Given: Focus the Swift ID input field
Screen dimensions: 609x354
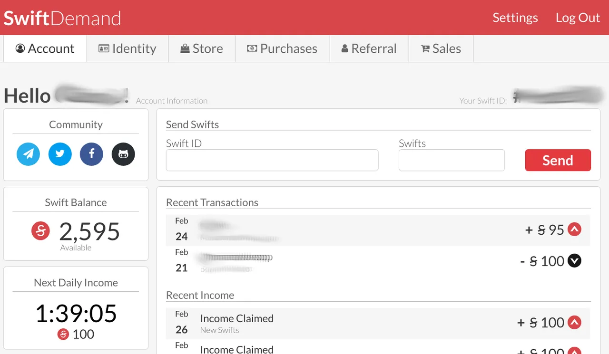Looking at the screenshot, I should 272,160.
